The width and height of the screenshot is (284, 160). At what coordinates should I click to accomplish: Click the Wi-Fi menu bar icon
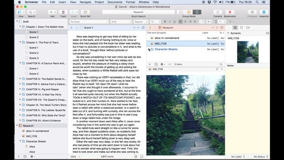click(215, 2)
